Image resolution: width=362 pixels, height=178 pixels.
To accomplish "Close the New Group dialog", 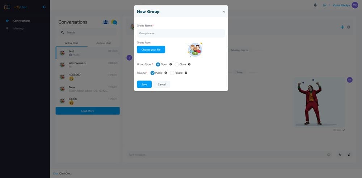I will 223,12.
